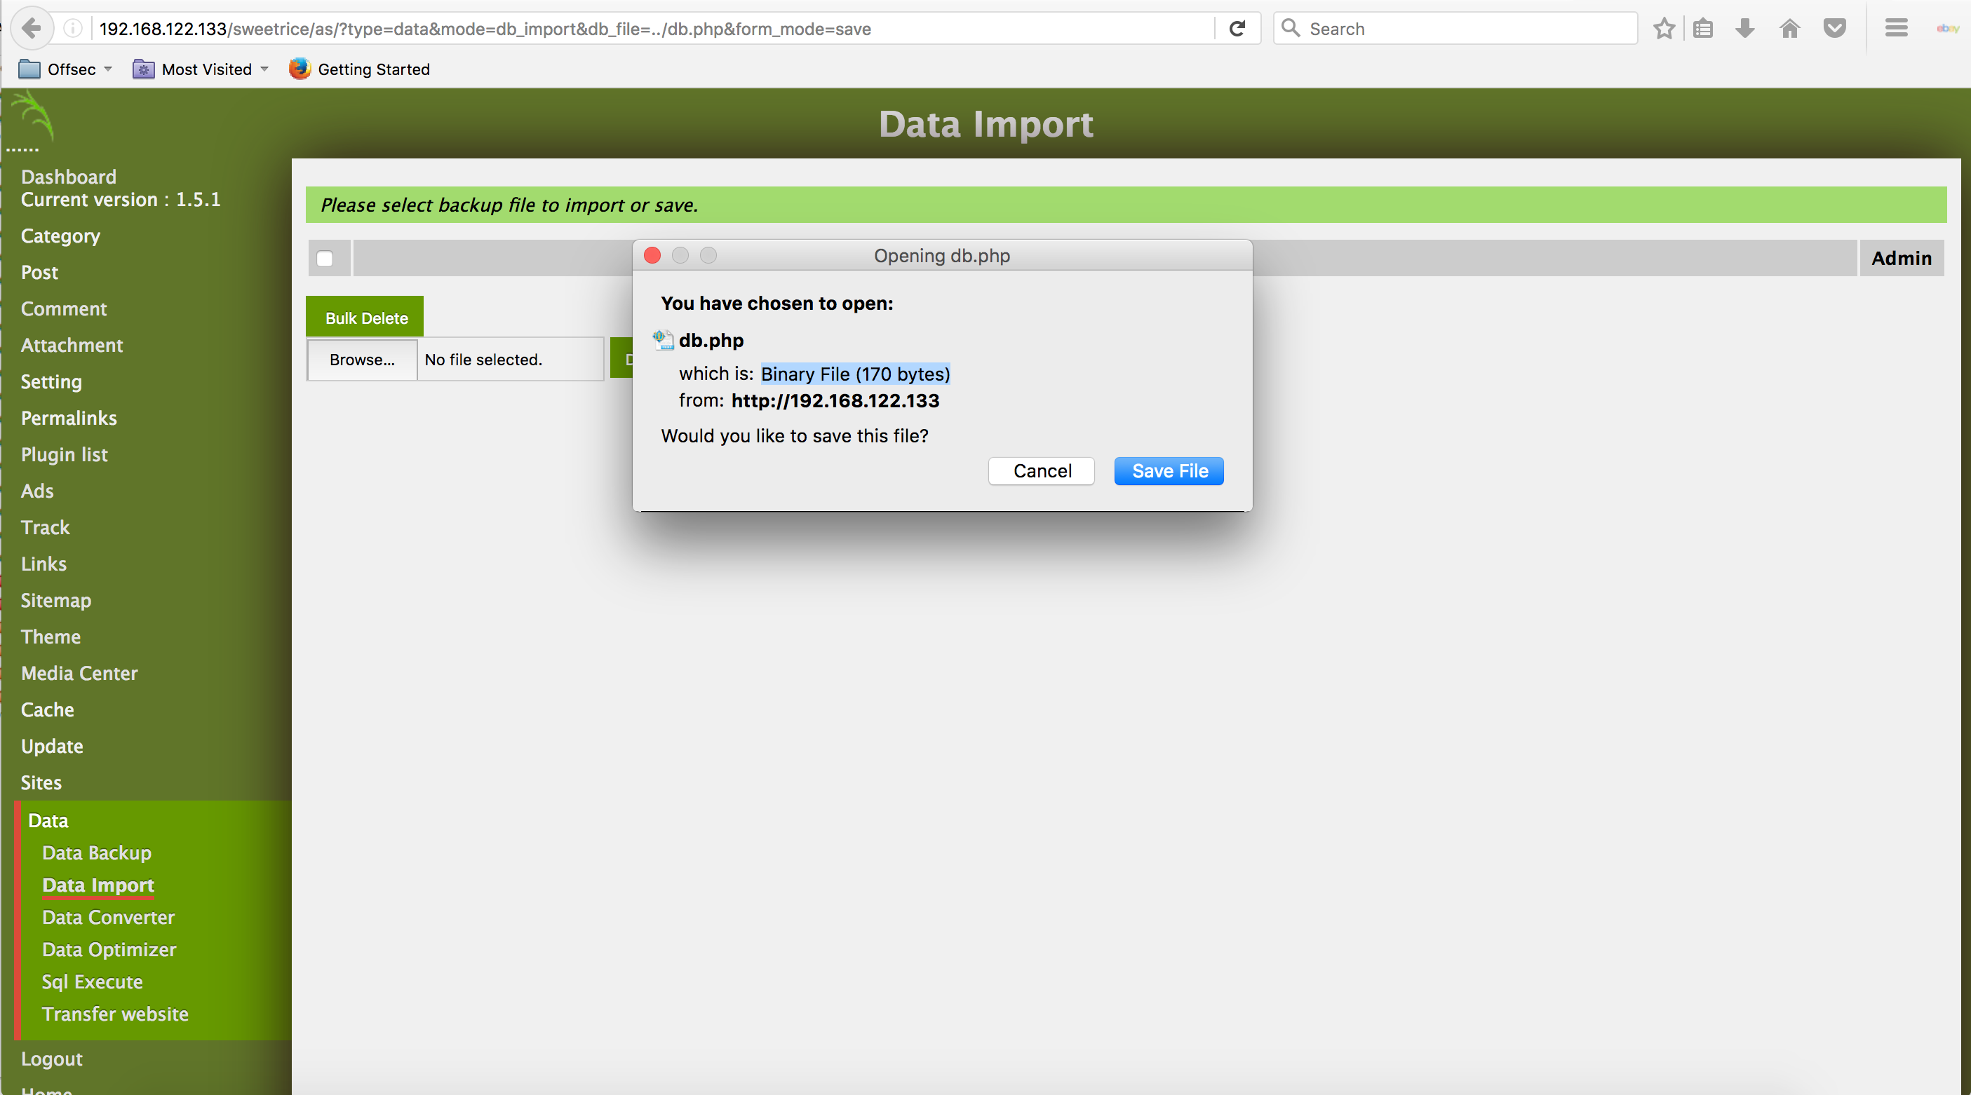1971x1095 pixels.
Task: Reload the page with refresh icon
Action: (1237, 28)
